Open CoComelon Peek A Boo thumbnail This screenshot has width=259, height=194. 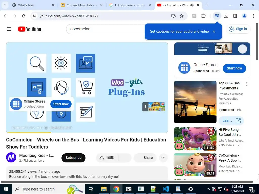(195, 165)
